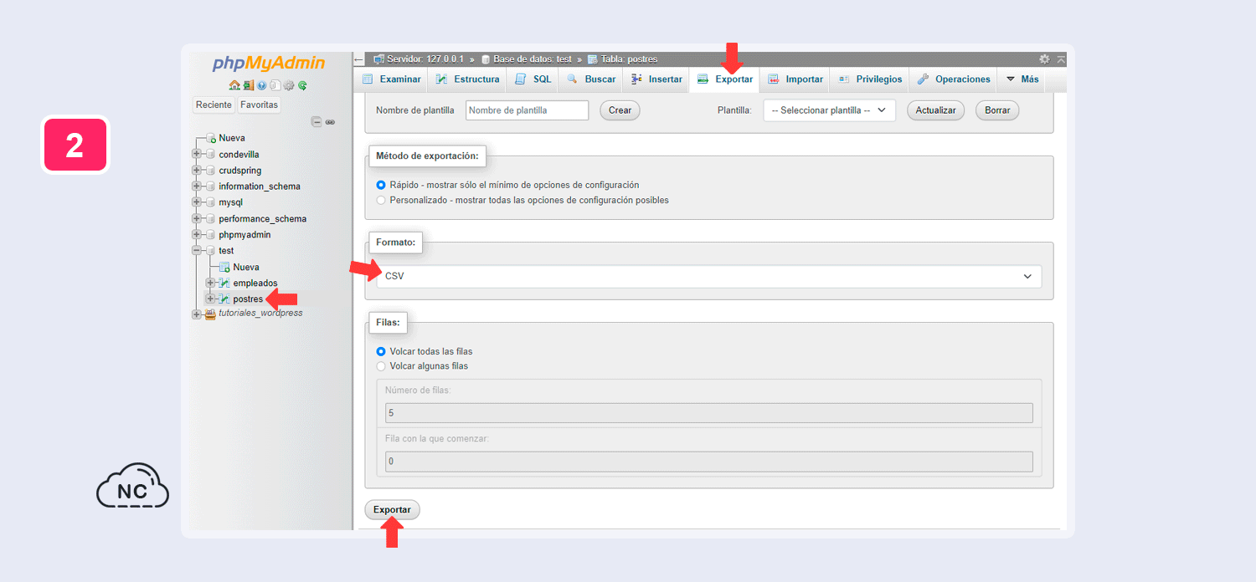1256x582 pixels.
Task: Click the 'Fila con la que comenzar' field
Action: click(709, 462)
